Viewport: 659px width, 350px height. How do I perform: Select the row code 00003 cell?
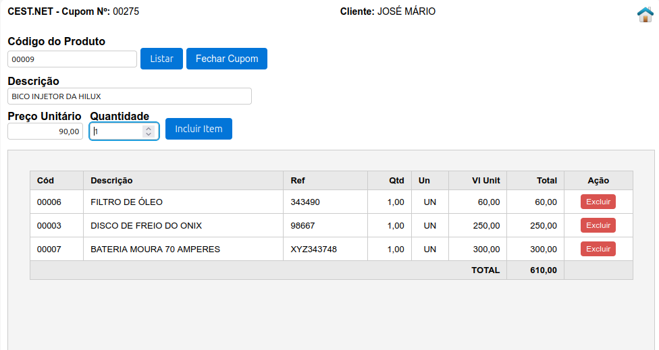[49, 226]
